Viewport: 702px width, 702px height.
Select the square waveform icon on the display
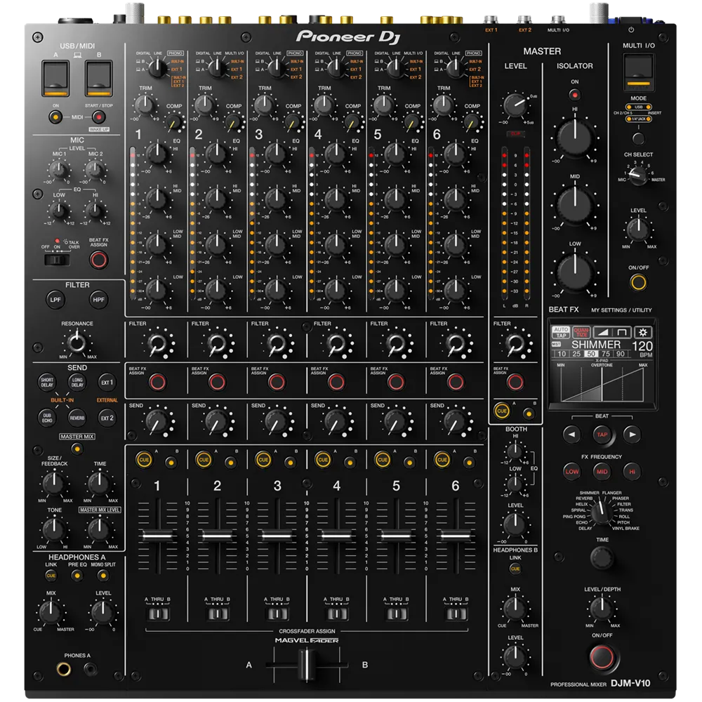point(620,332)
